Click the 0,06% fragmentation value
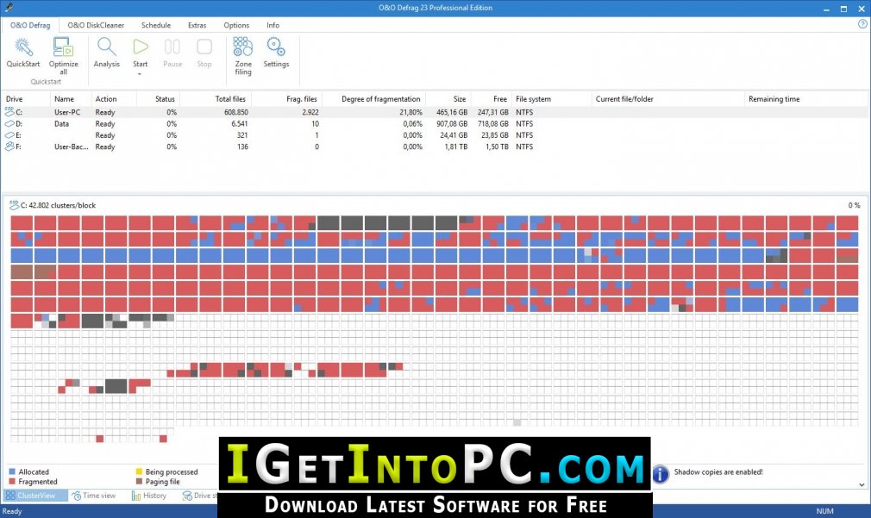This screenshot has height=518, width=871. pos(413,124)
